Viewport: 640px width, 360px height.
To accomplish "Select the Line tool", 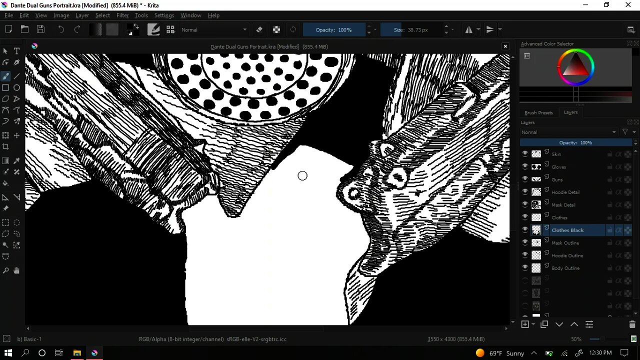I will [16, 76].
